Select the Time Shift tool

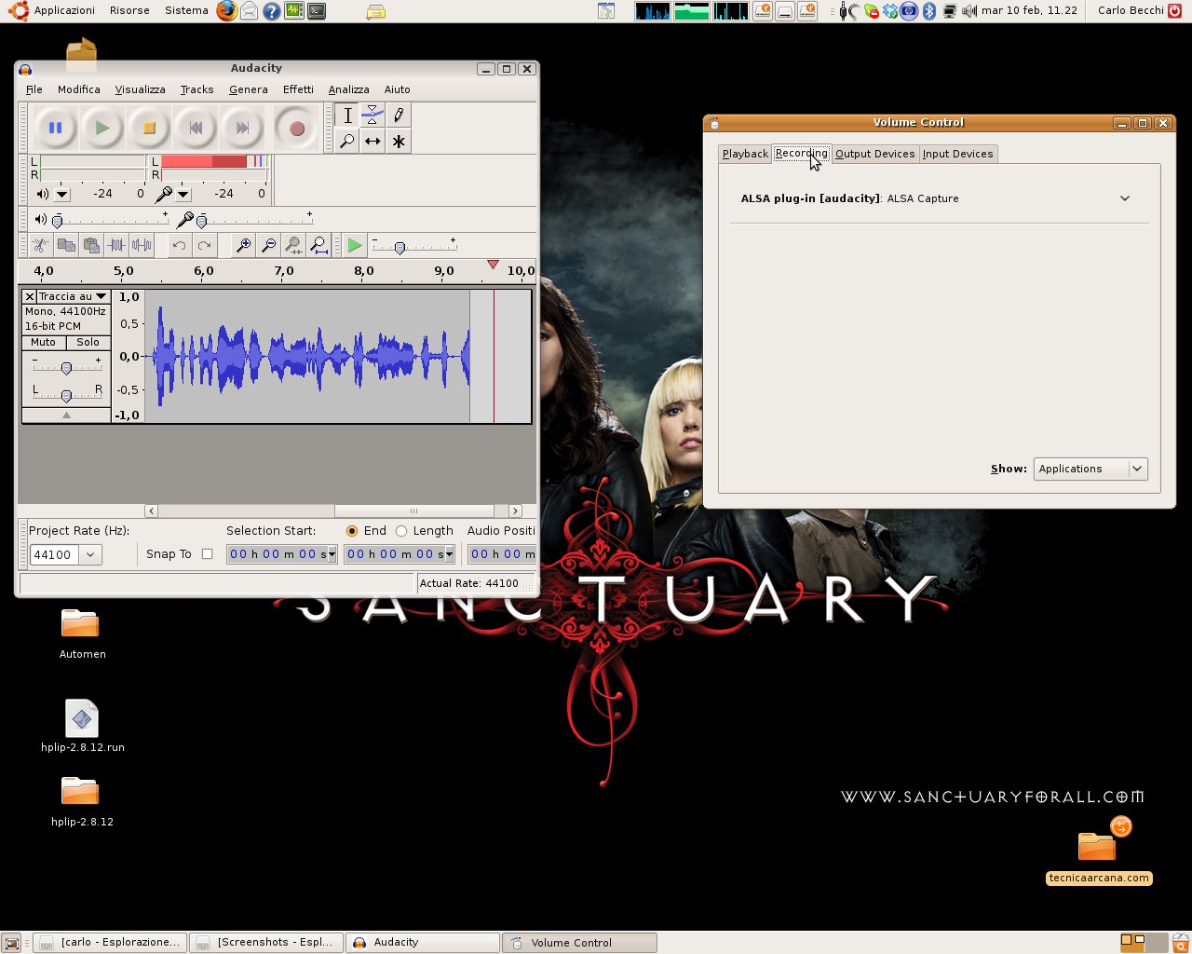[372, 142]
